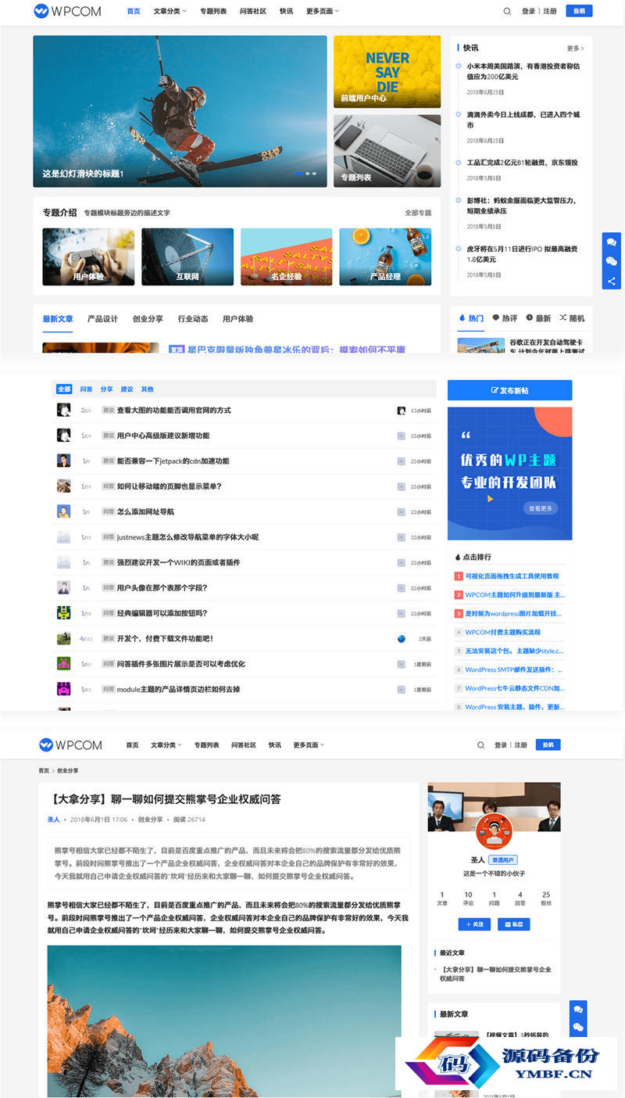Click 私信 button on author card
This screenshot has height=1098, width=625.
pyautogui.click(x=513, y=924)
